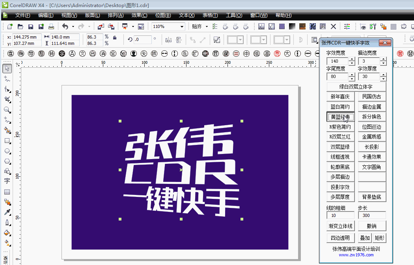The height and width of the screenshot is (265, 414).
Task: Click the 渐变立体线 button
Action: 340,226
